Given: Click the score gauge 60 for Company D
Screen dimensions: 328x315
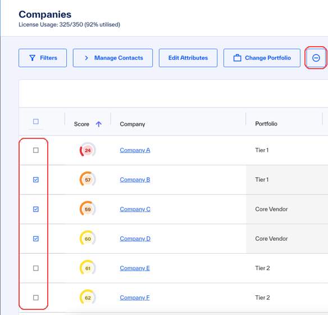Looking at the screenshot, I should click(x=88, y=238).
